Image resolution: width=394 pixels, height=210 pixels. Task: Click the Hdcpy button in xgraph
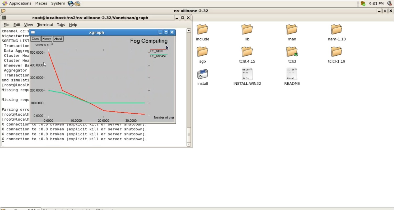[46, 39]
